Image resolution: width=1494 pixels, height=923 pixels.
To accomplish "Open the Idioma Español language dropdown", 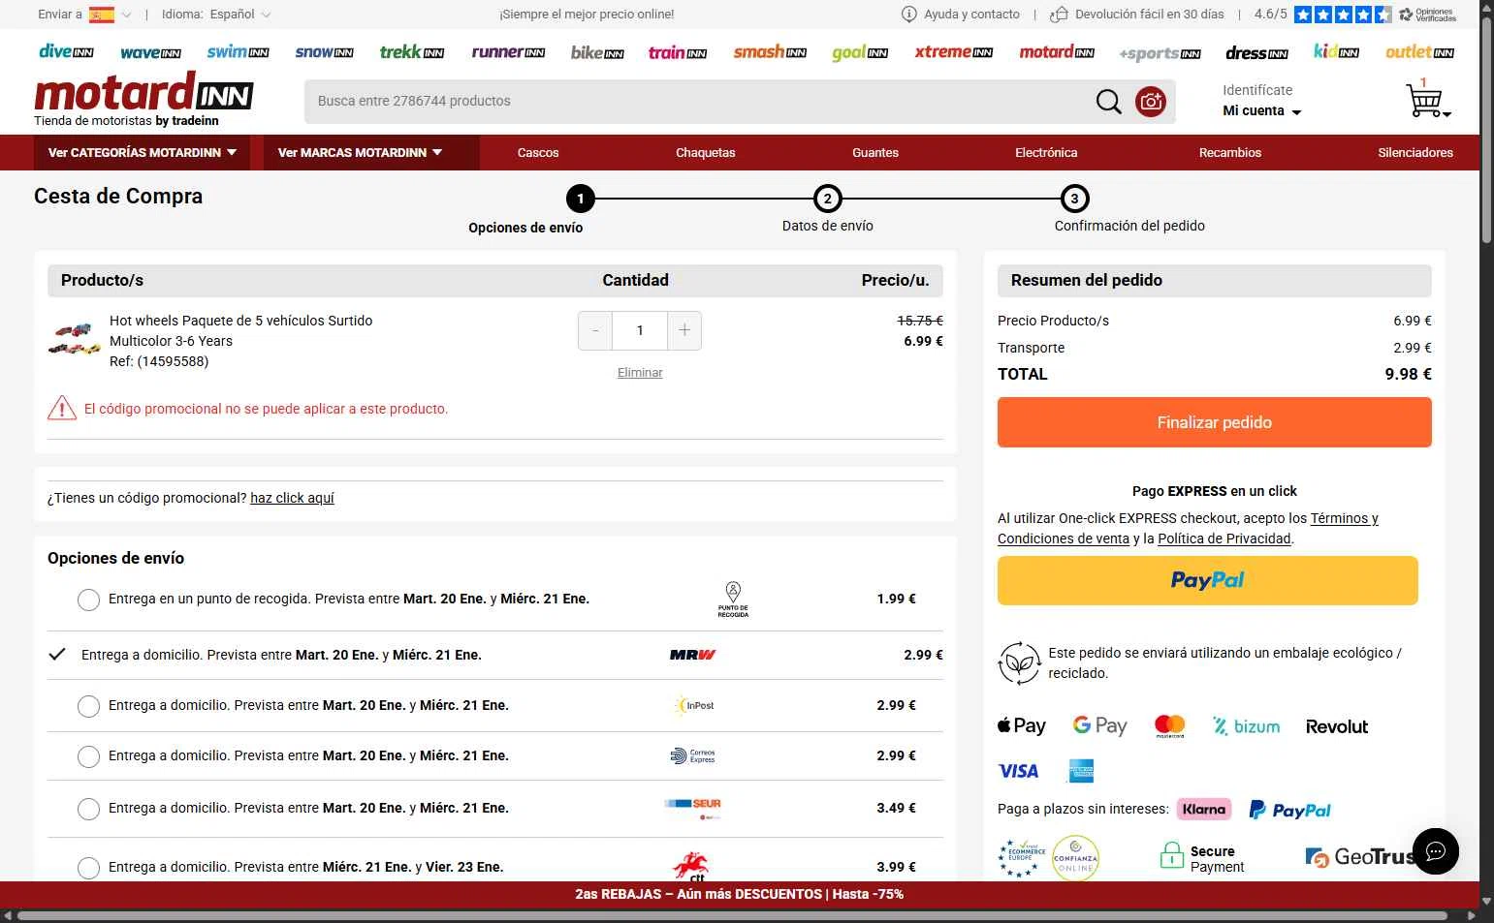I will (216, 15).
